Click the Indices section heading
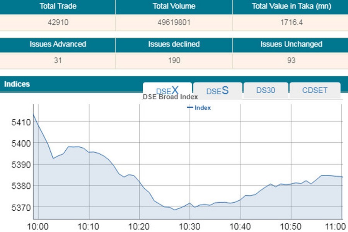Screen dimensions: 348x232 coord(17,84)
